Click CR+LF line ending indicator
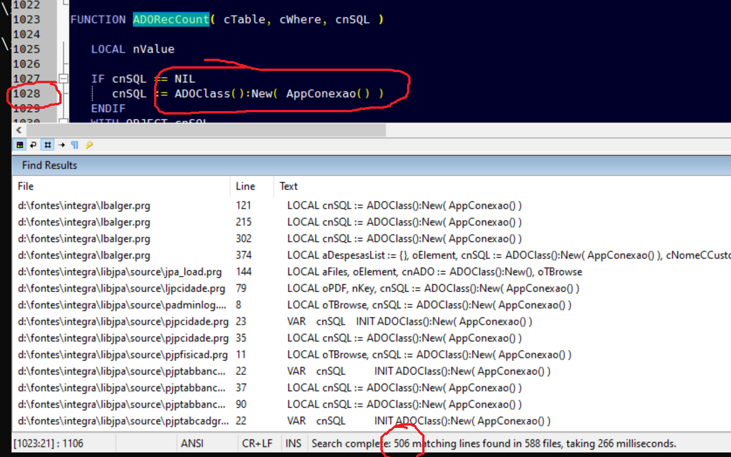The image size is (731, 457). (x=257, y=444)
